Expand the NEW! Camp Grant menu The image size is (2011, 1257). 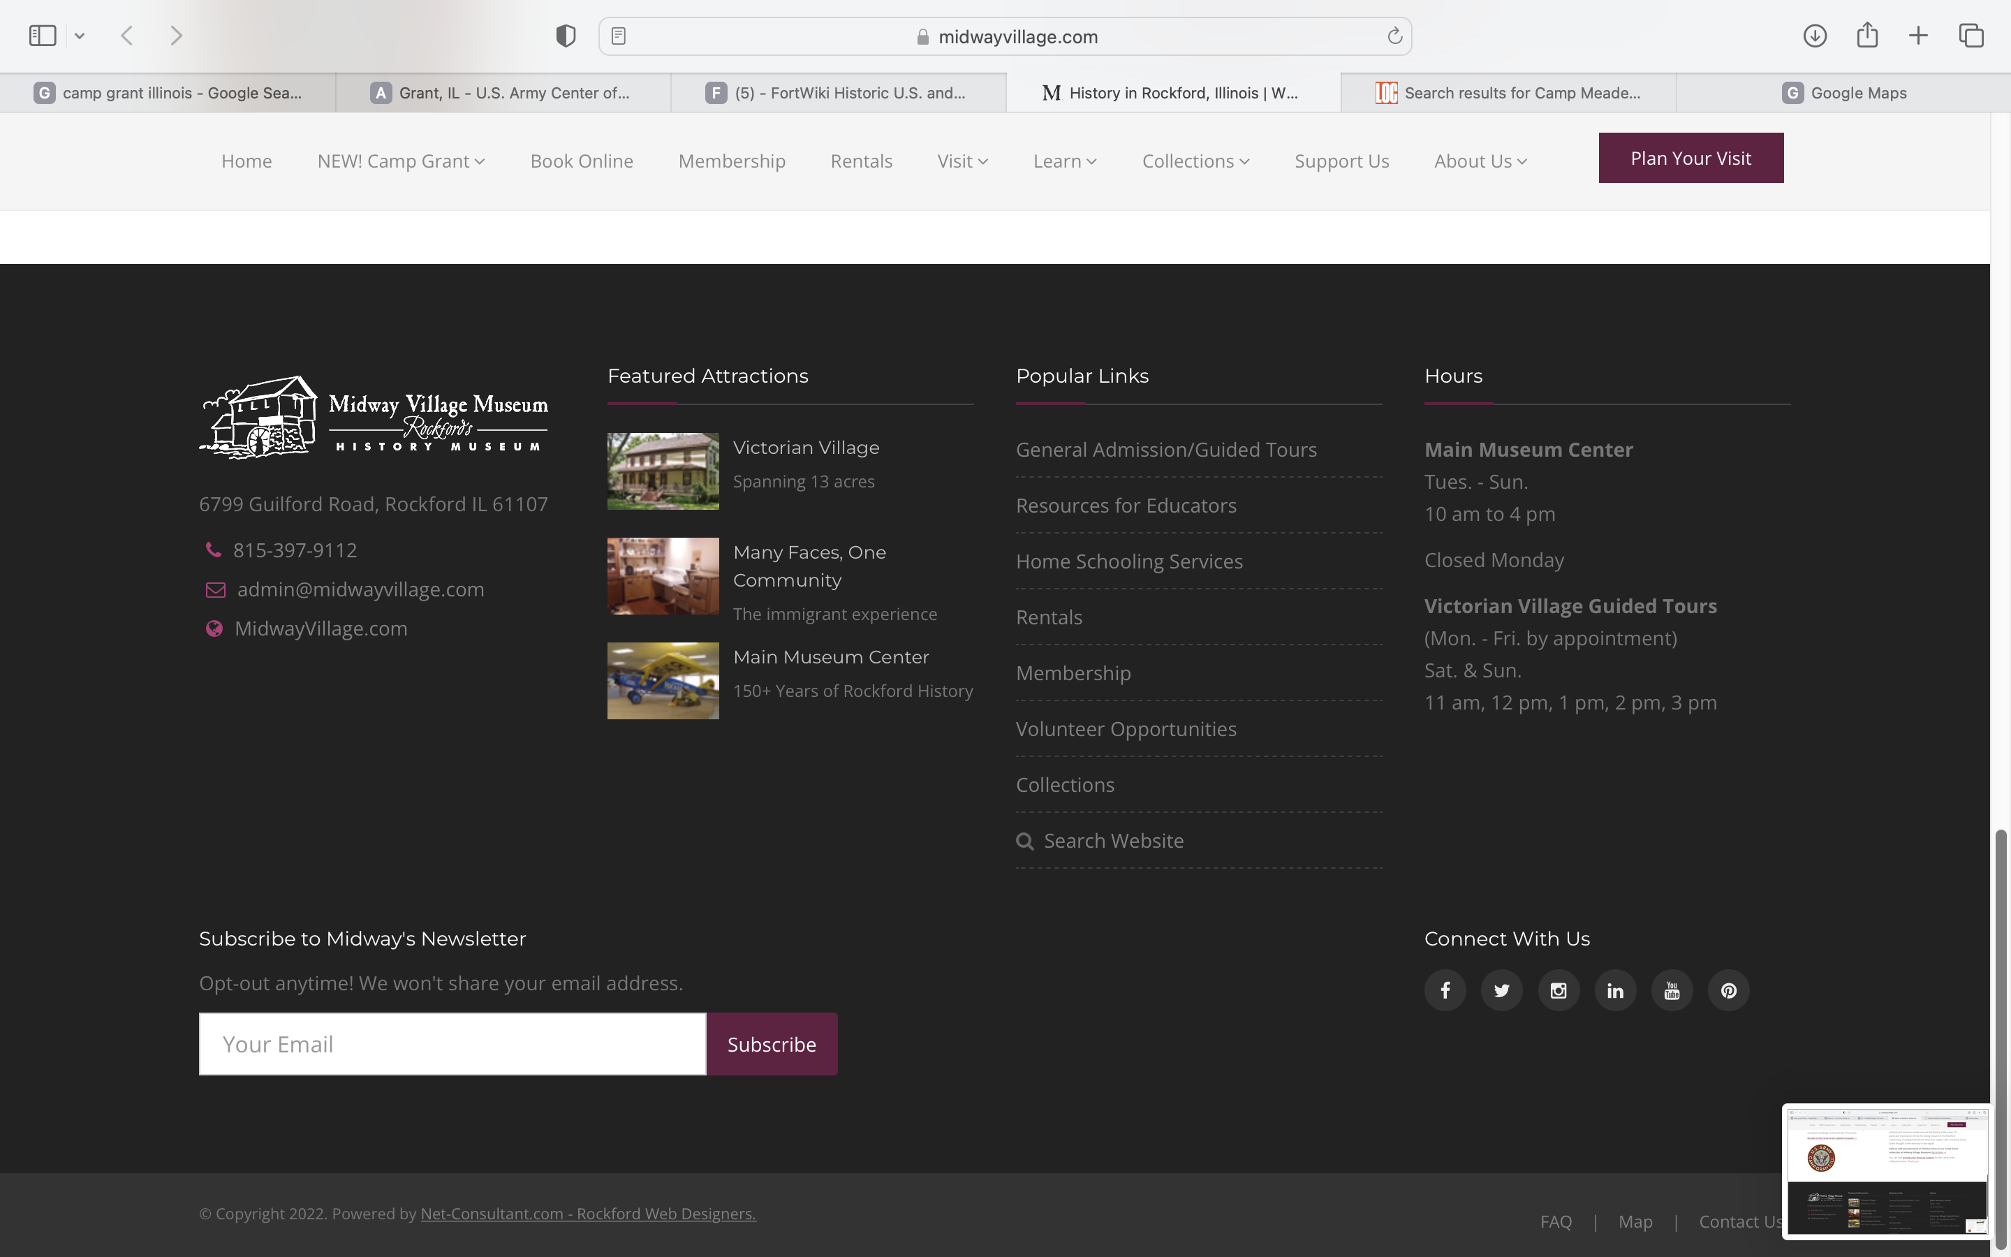401,161
